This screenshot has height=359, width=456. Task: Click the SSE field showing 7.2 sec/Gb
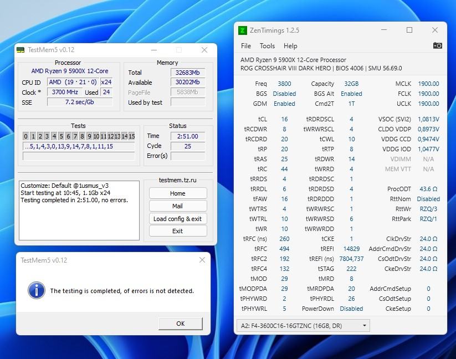click(x=80, y=102)
